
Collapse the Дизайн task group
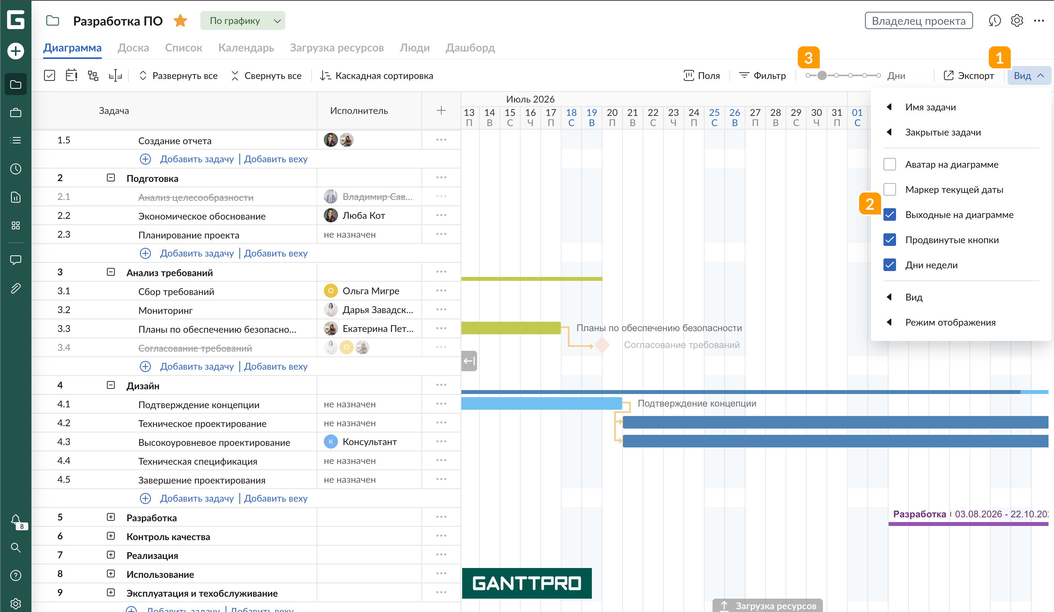pos(110,385)
